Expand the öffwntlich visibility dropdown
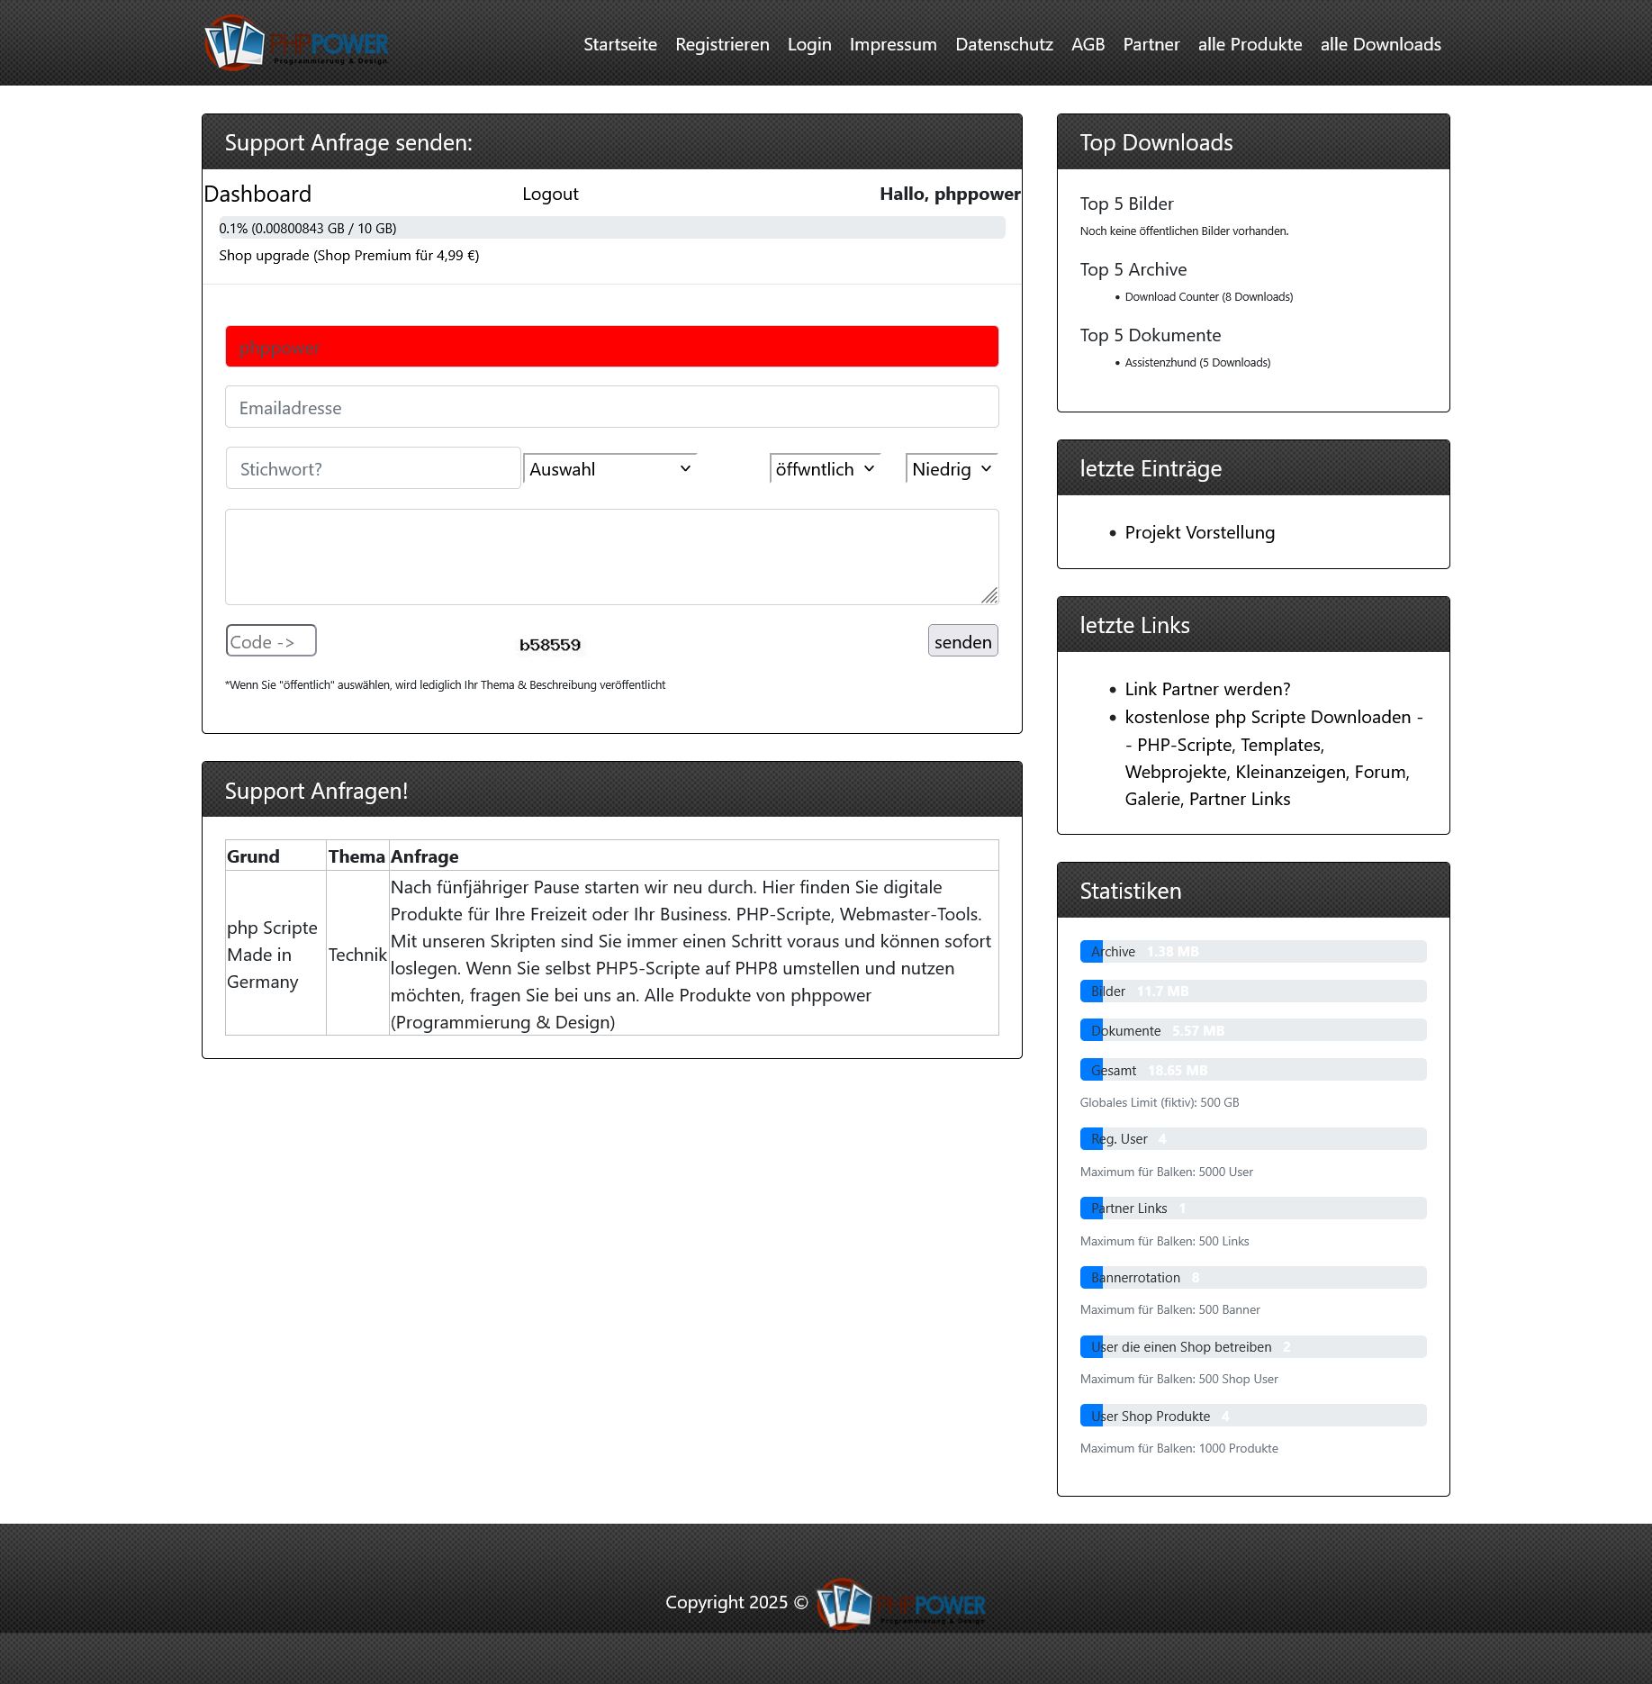The height and width of the screenshot is (1684, 1652). 825,469
